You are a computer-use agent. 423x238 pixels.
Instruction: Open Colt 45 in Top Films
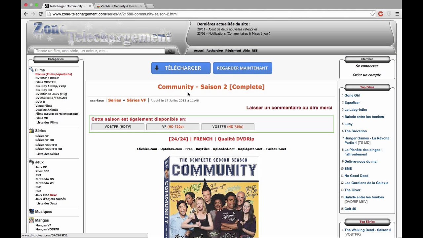coord(350,209)
